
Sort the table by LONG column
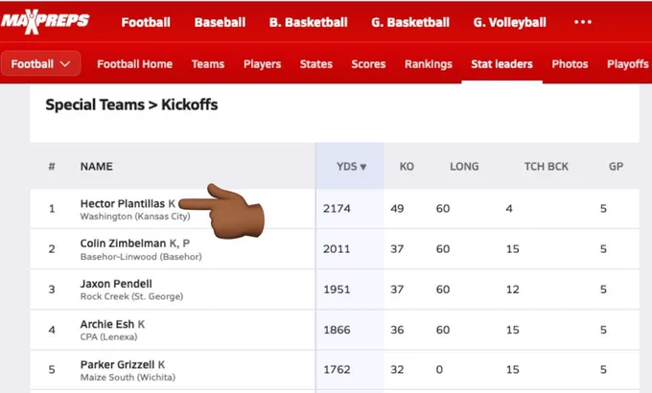(x=464, y=167)
